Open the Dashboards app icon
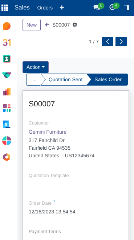 pyautogui.click(x=7, y=108)
